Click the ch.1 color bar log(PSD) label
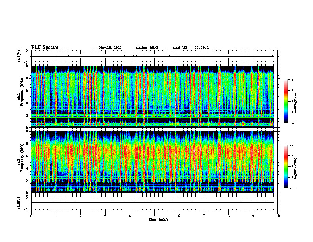Screen dimensions: 313x242 click(x=296, y=103)
